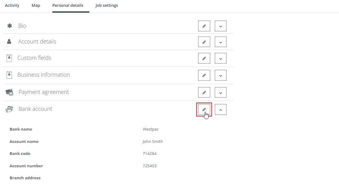
Task: Click the Bank account cards icon
Action: coord(9,109)
